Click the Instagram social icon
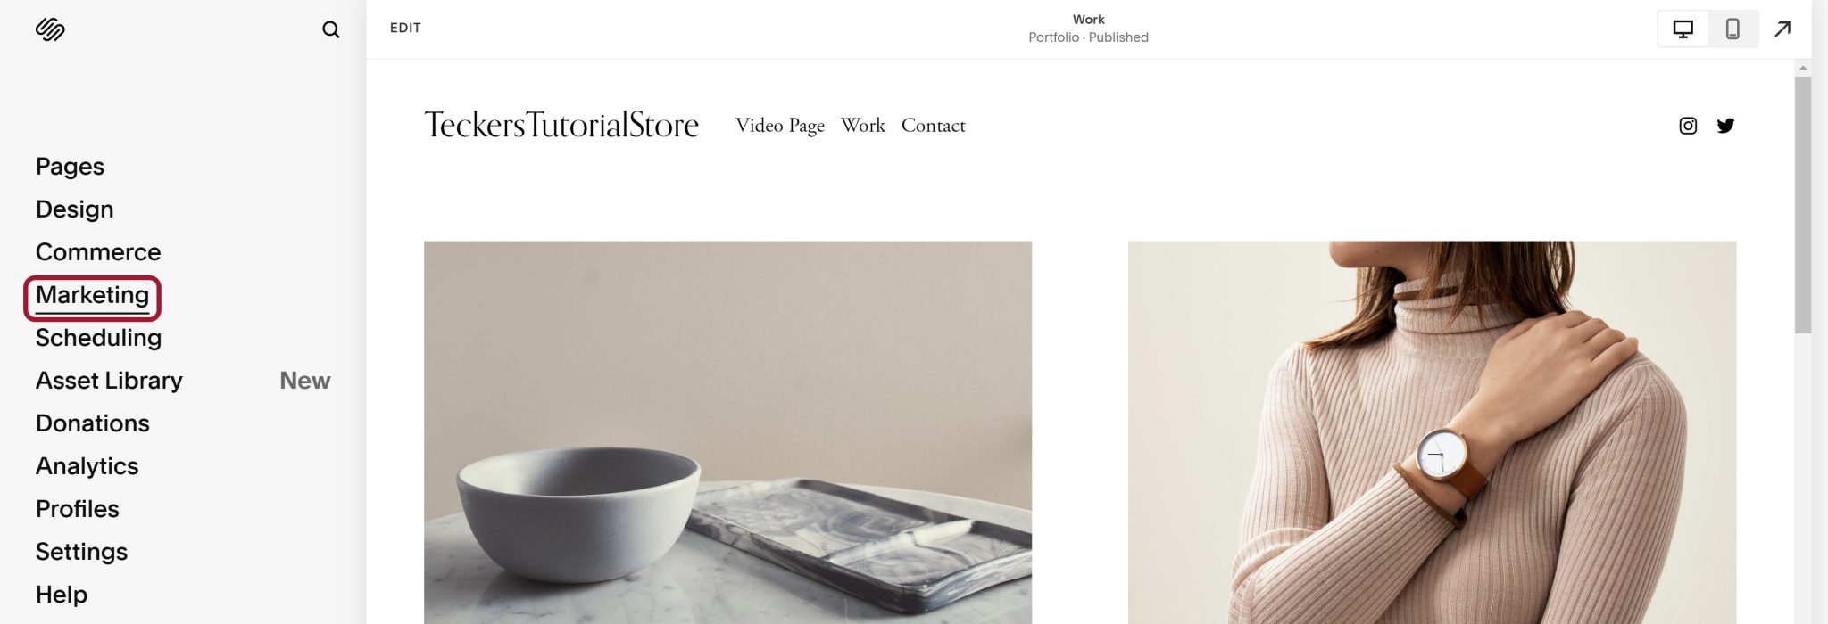1828x624 pixels. click(x=1688, y=126)
